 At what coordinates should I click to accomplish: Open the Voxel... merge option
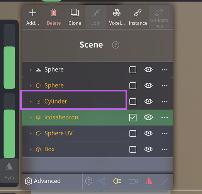pyautogui.click(x=117, y=17)
